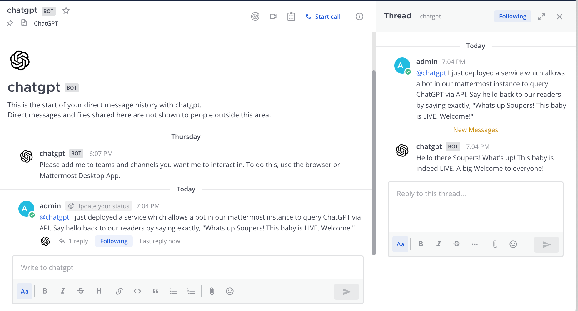Toggle formatting bar in main message box
Viewport: 578px width, 311px height.
pyautogui.click(x=24, y=291)
